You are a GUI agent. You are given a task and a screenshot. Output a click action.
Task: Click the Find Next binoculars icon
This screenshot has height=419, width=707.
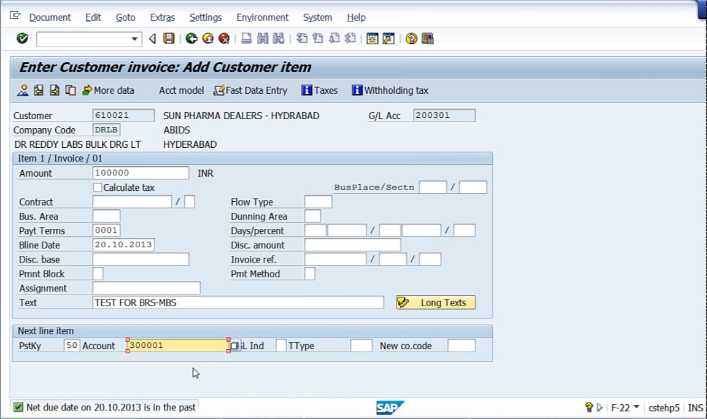(279, 39)
